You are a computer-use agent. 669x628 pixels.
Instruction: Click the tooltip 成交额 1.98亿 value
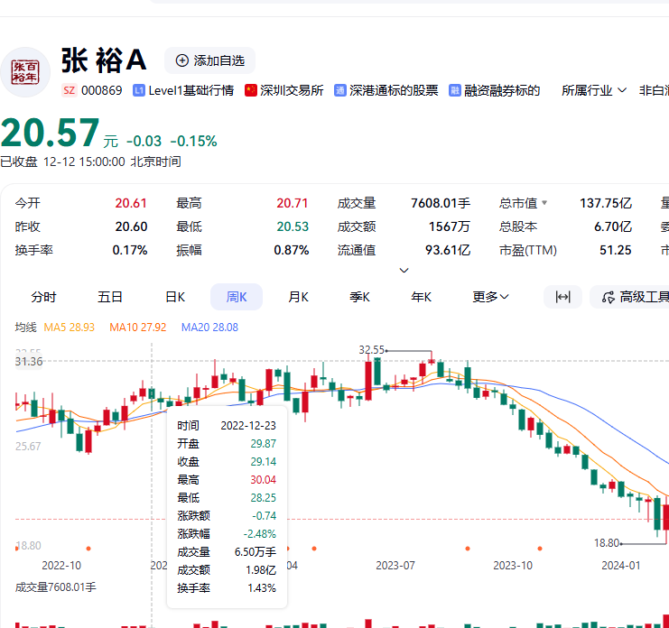coord(261,570)
